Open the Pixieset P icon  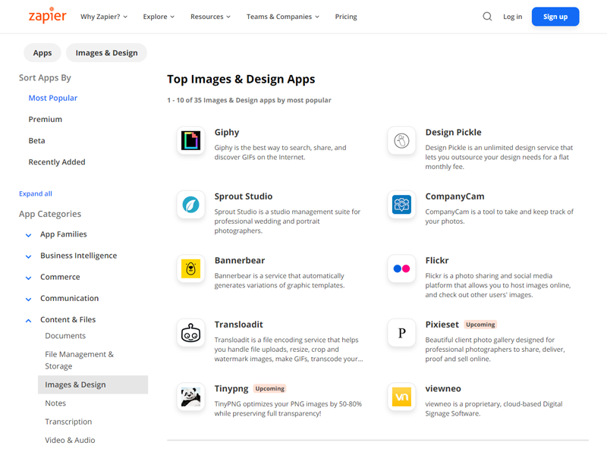pyautogui.click(x=401, y=333)
